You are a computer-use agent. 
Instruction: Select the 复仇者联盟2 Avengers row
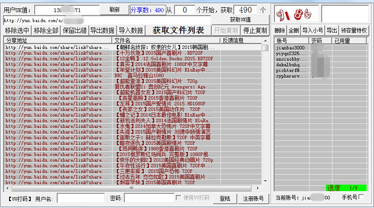[x=133, y=87]
